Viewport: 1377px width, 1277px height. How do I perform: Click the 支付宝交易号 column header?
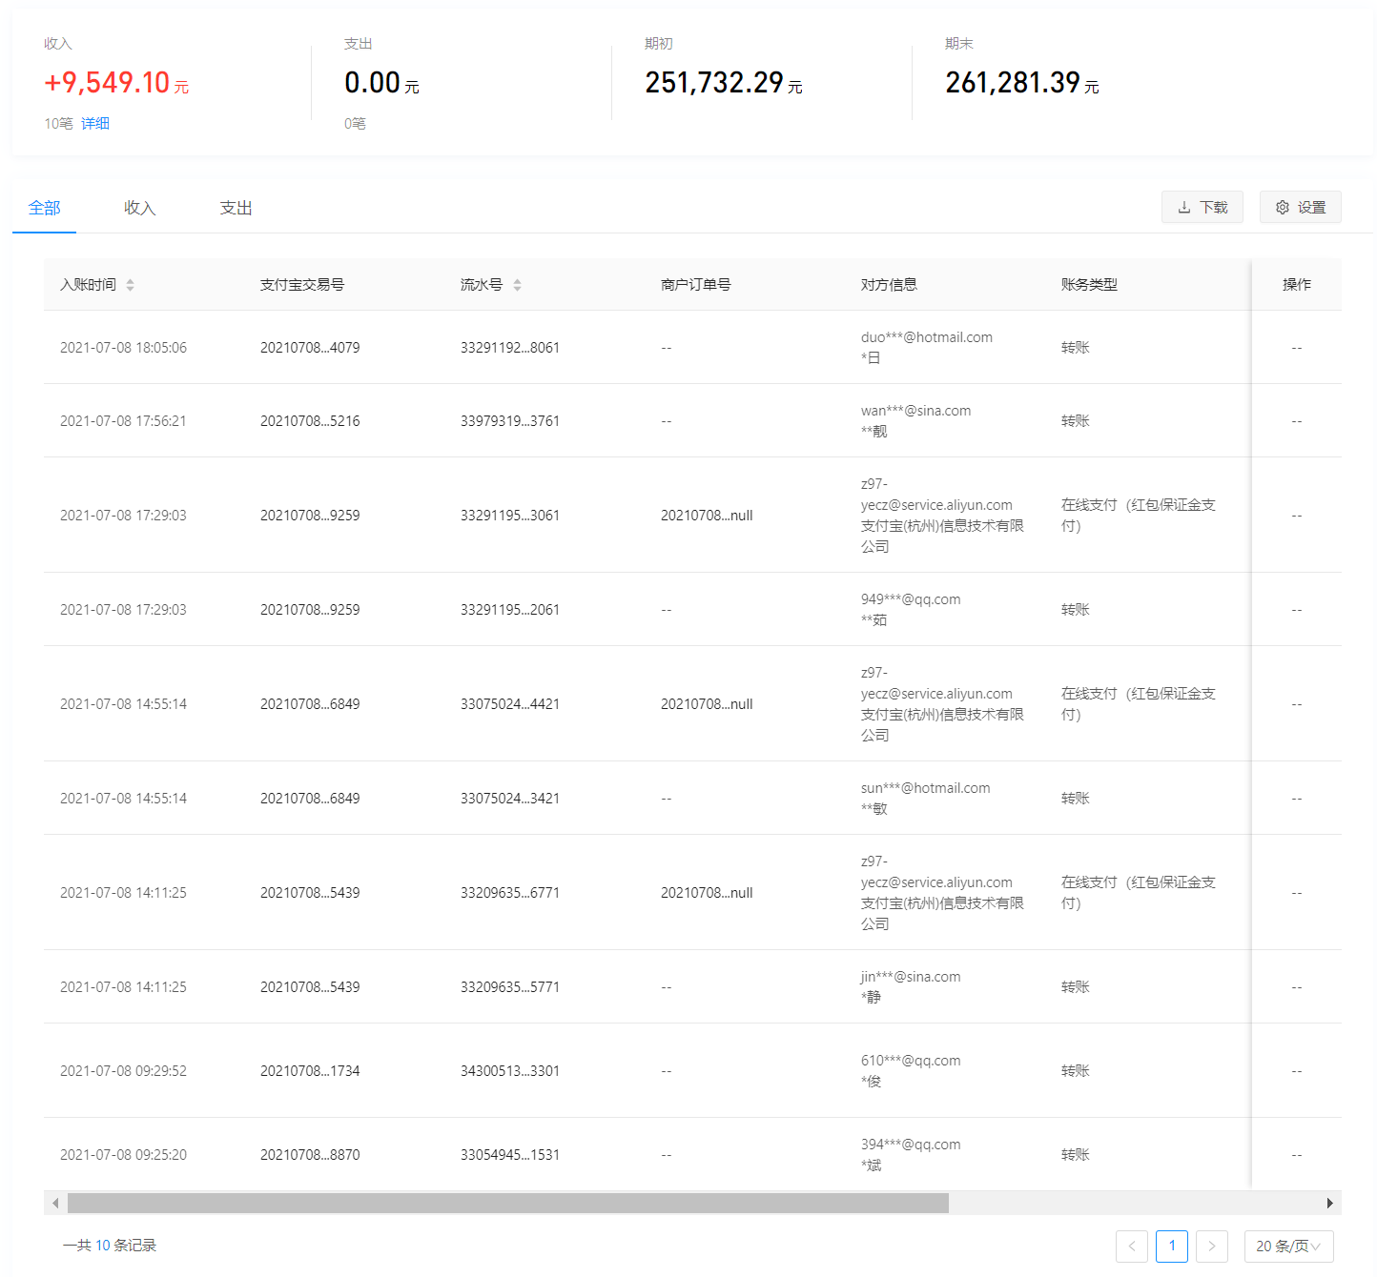[x=302, y=285]
